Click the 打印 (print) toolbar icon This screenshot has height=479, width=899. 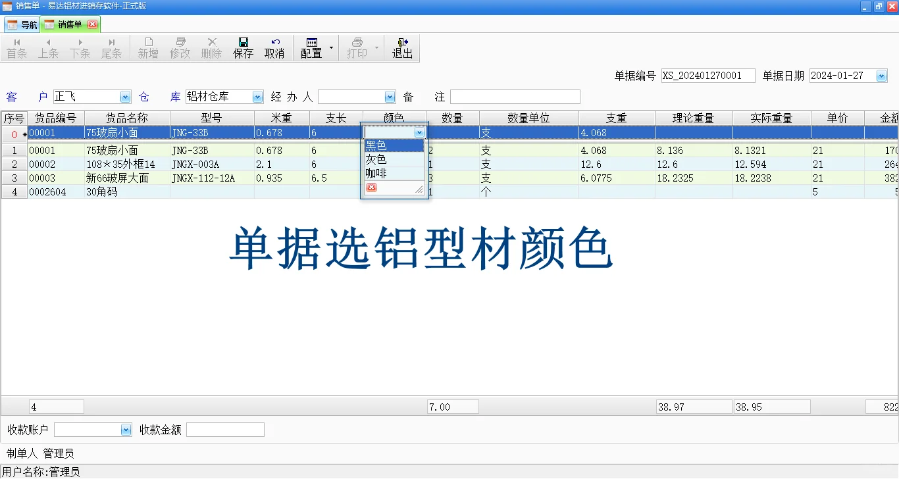[x=357, y=47]
